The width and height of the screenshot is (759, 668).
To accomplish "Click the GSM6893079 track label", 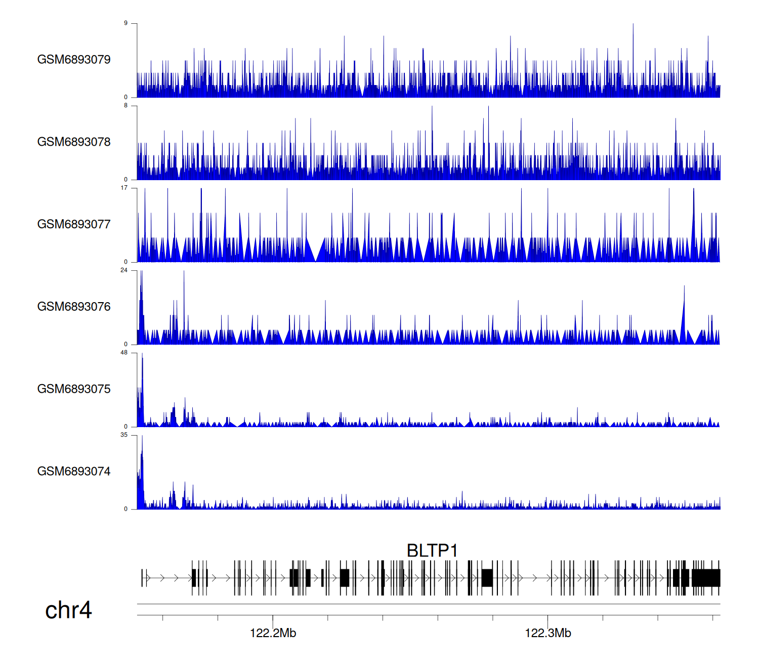I will (x=74, y=60).
